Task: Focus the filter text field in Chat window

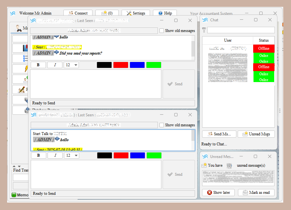Action: 241,30
